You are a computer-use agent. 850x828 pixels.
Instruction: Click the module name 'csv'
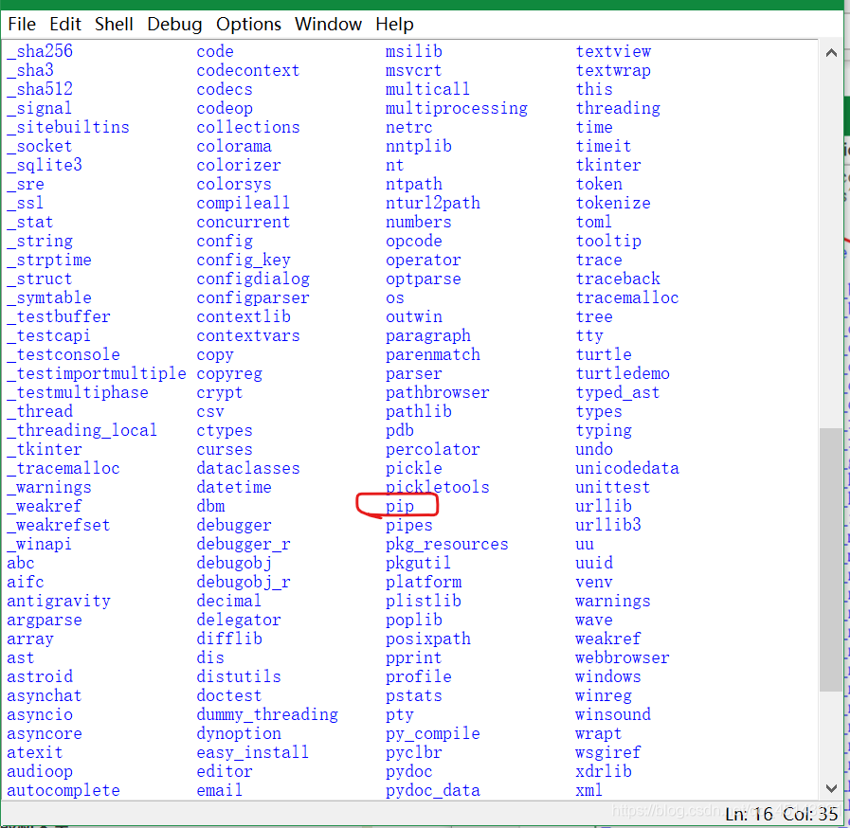210,411
